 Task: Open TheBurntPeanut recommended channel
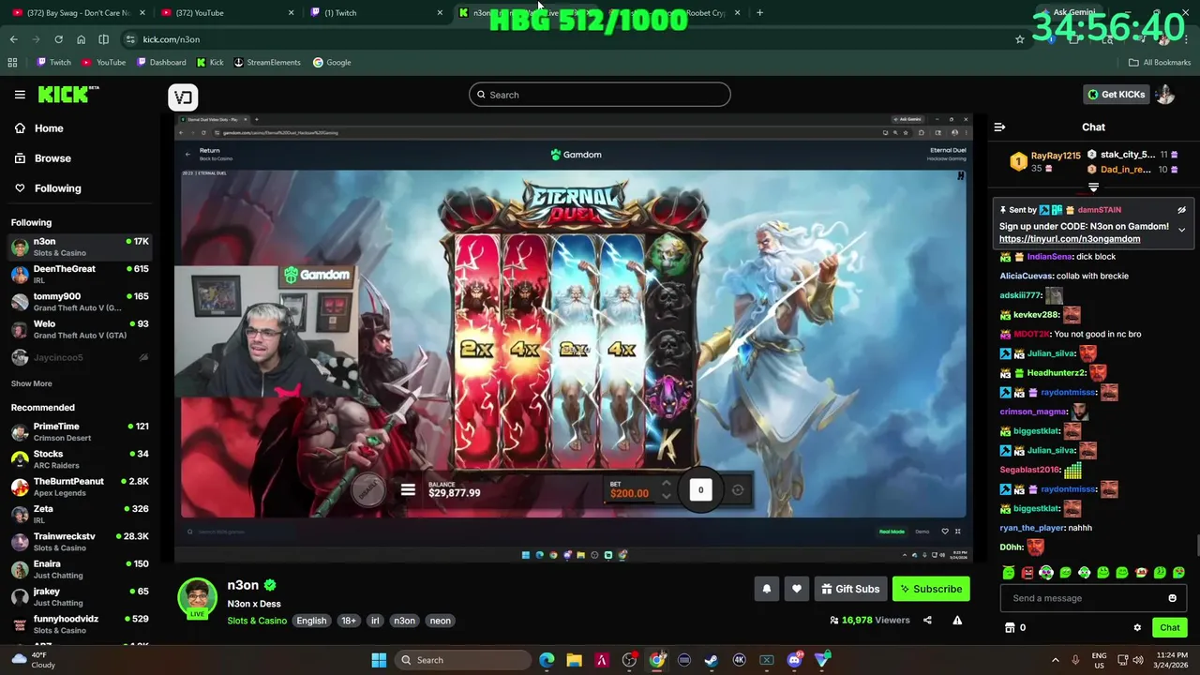pyautogui.click(x=80, y=487)
